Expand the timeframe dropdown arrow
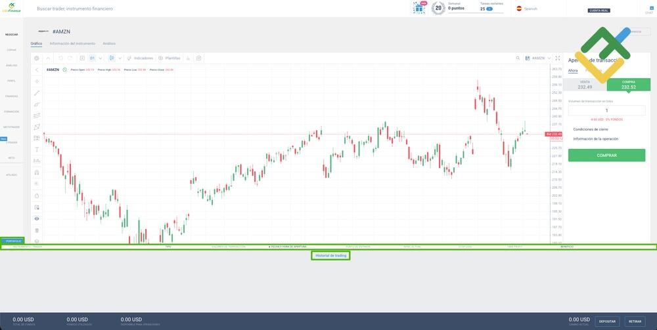 100,58
